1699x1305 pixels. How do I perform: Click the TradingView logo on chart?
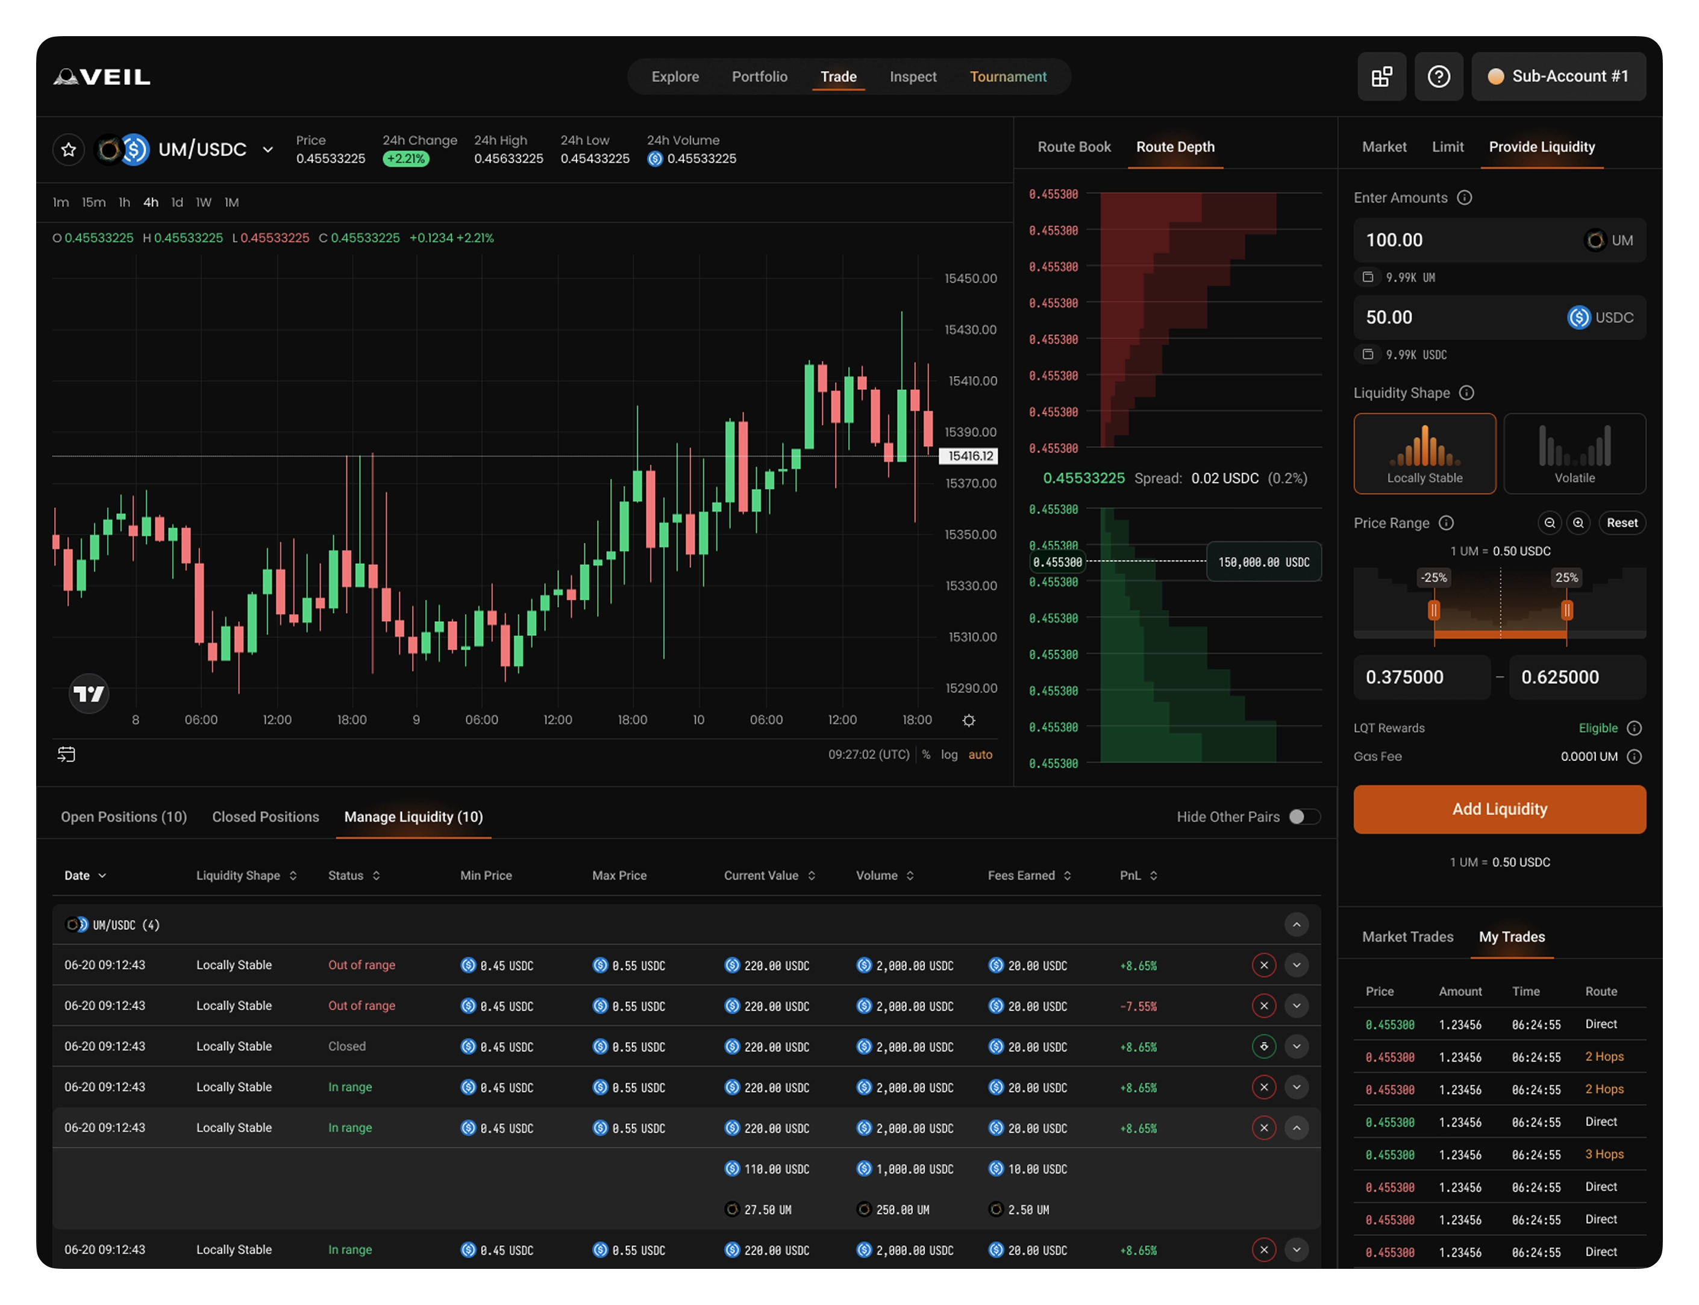89,693
